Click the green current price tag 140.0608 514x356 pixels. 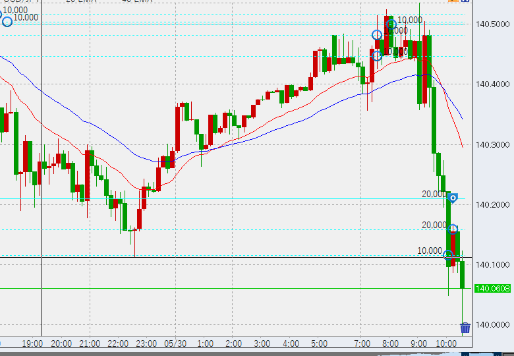pos(492,288)
